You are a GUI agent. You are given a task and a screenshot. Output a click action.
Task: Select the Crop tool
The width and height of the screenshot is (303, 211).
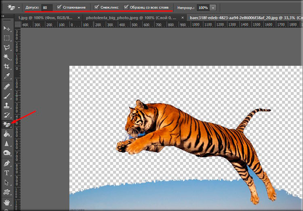[x=7, y=66]
